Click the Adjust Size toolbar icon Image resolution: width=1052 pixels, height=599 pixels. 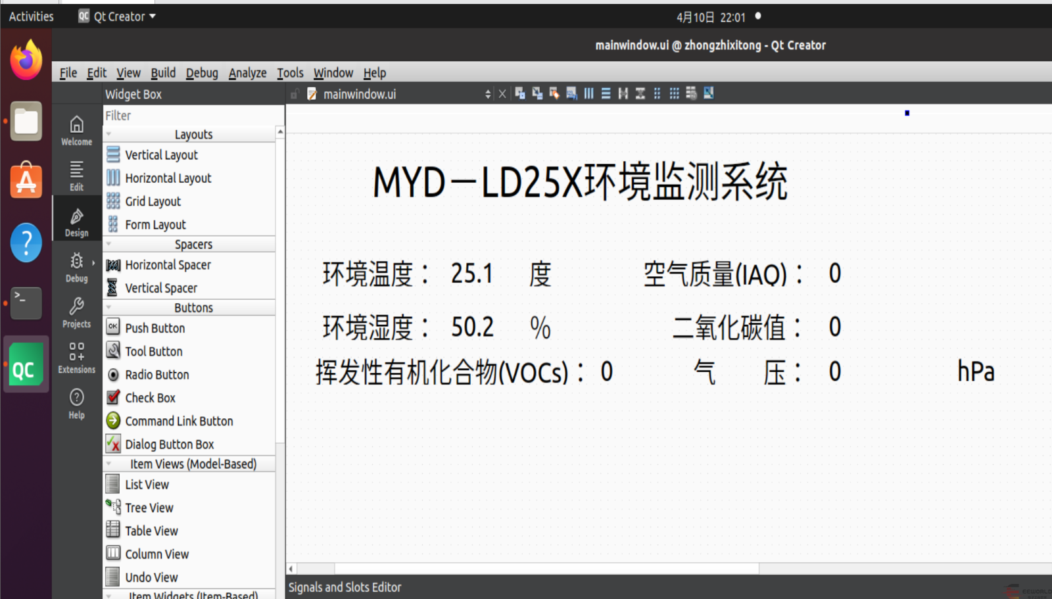coord(708,93)
